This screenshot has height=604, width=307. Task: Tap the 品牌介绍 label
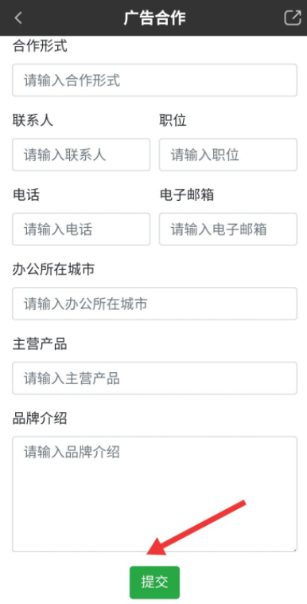(40, 418)
